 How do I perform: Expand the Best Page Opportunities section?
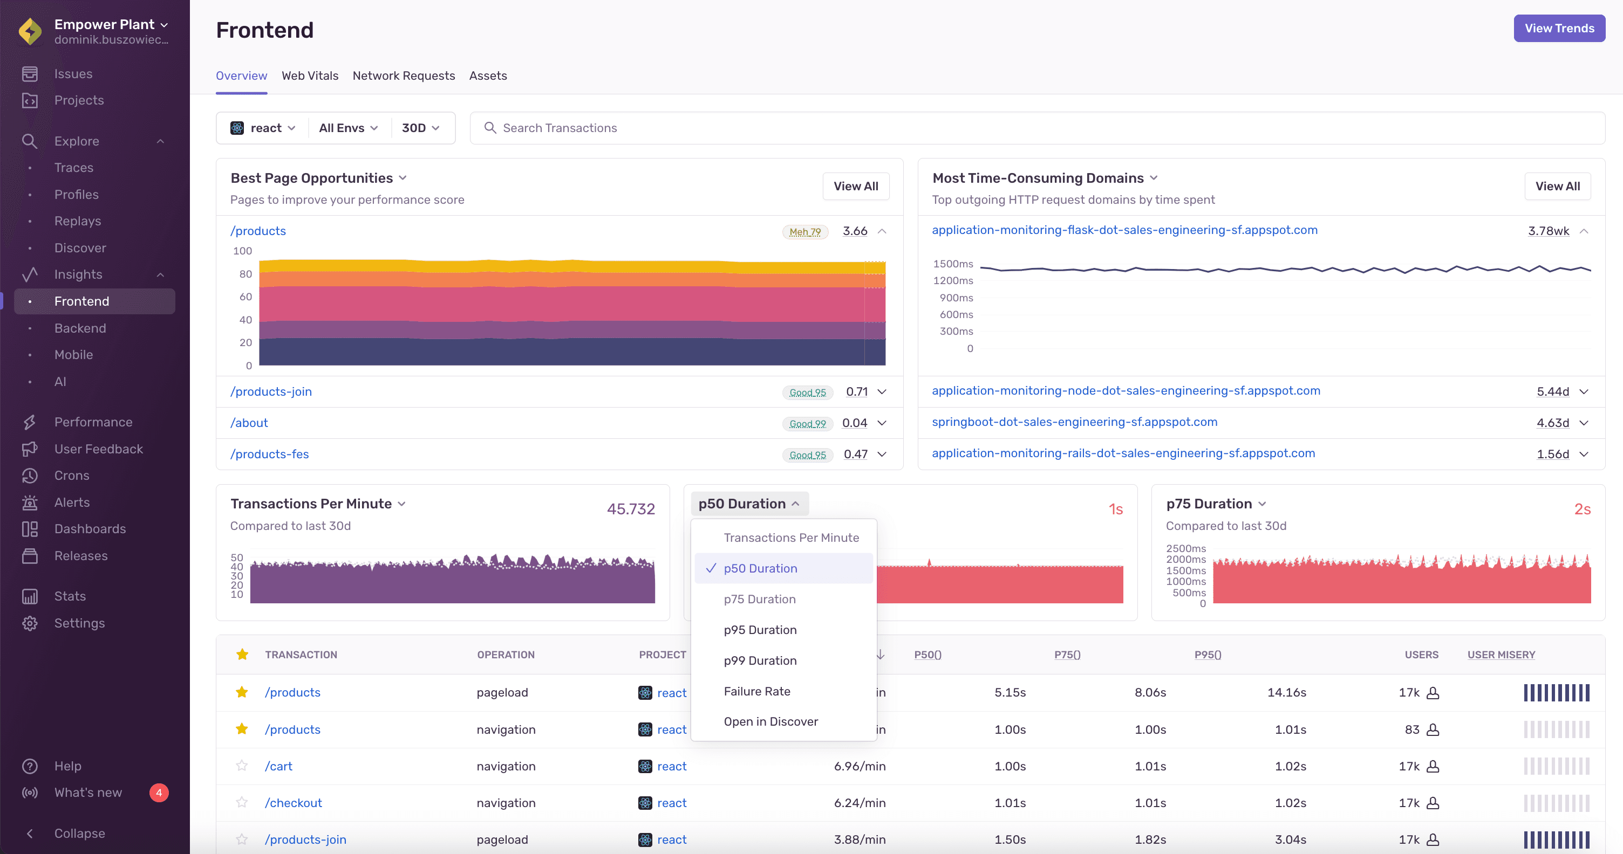coord(403,178)
